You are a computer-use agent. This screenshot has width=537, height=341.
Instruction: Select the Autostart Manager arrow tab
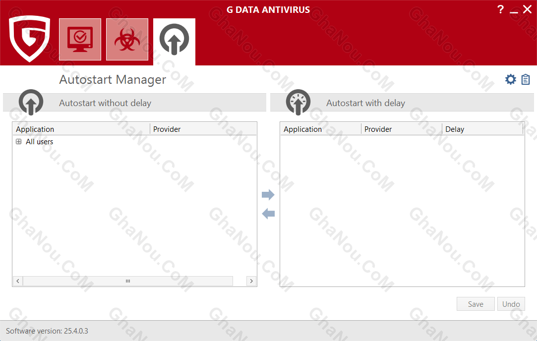(x=175, y=41)
